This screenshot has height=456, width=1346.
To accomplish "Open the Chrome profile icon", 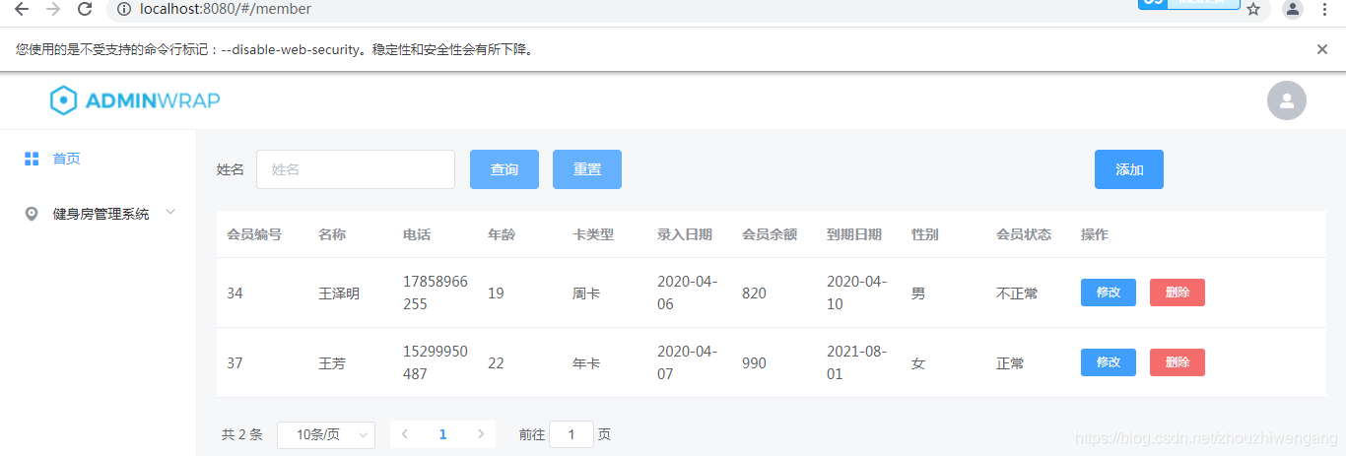I will 1292,9.
